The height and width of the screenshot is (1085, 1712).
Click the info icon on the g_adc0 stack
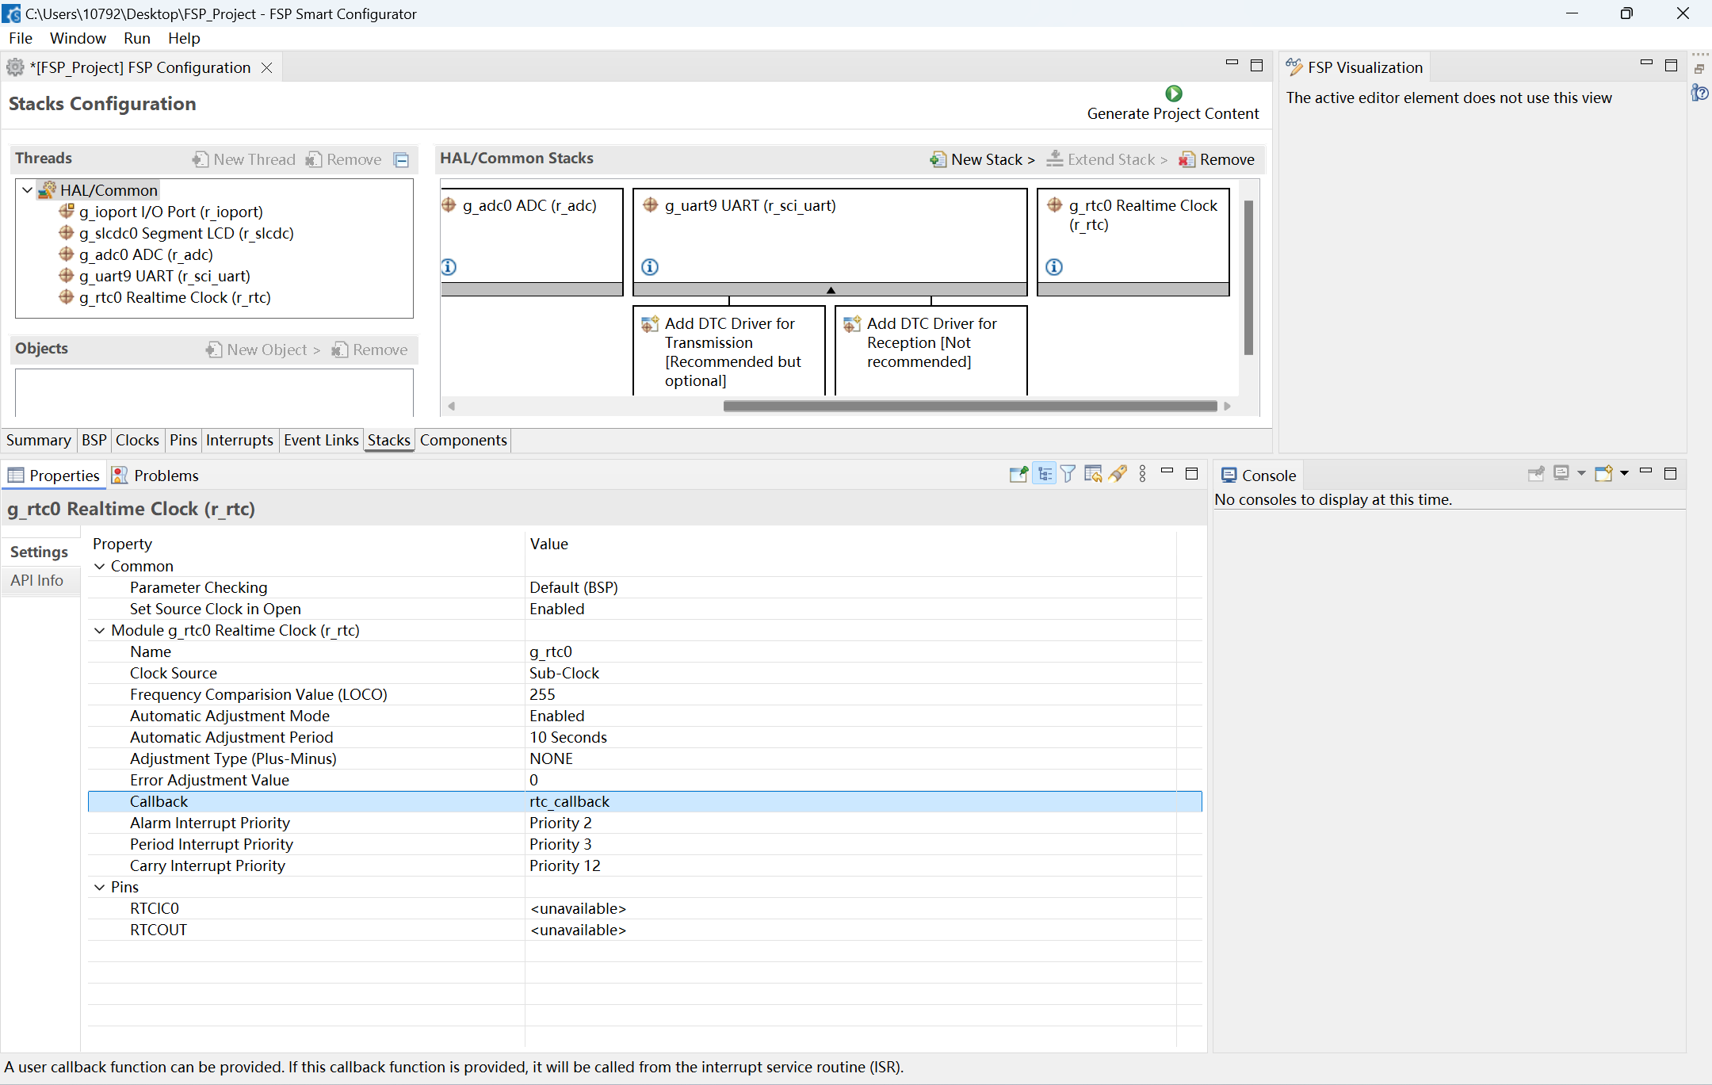pos(449,267)
